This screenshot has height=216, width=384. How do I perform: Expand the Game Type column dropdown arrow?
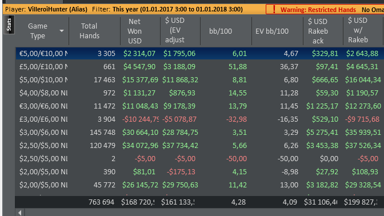(62, 31)
